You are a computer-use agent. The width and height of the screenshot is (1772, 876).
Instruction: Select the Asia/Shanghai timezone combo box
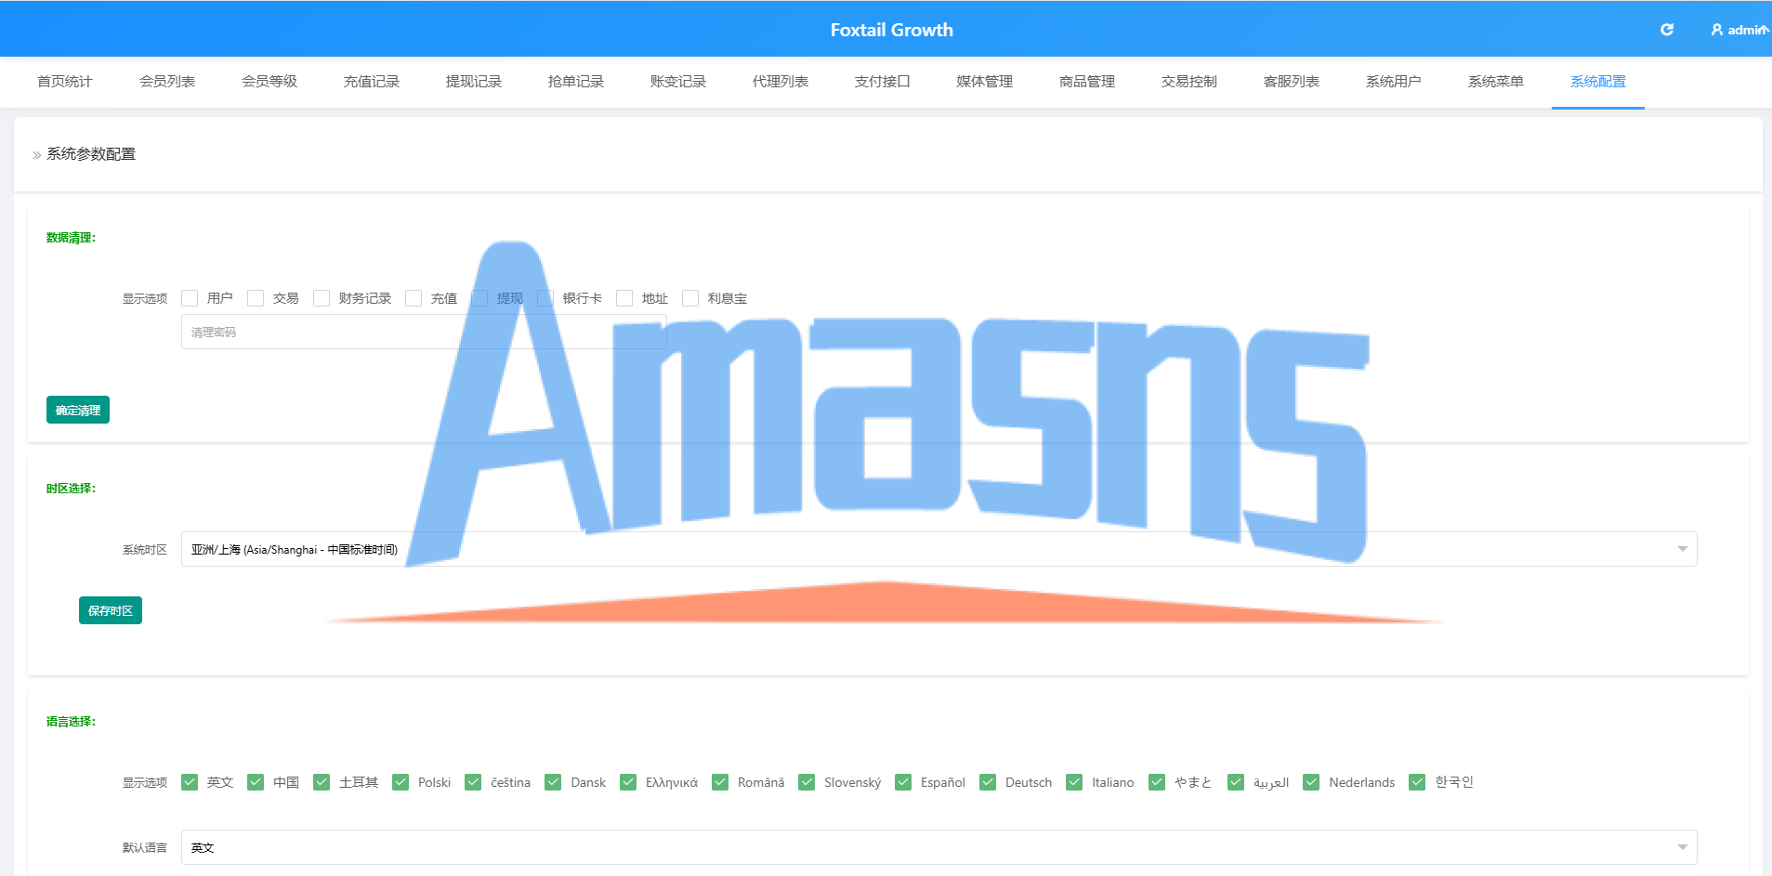[939, 549]
